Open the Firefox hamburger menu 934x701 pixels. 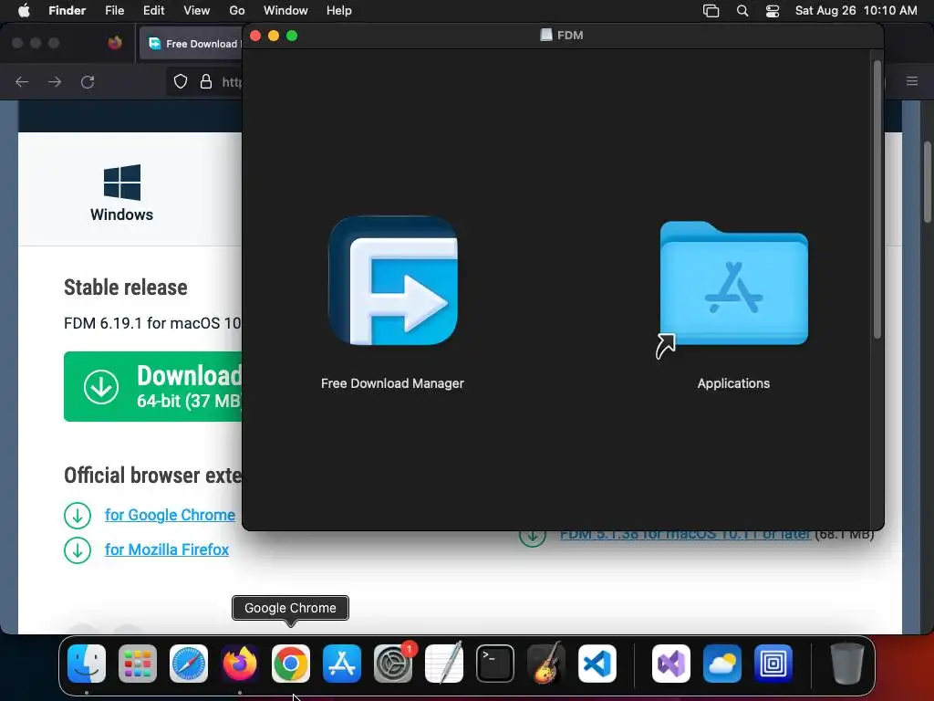[912, 81]
